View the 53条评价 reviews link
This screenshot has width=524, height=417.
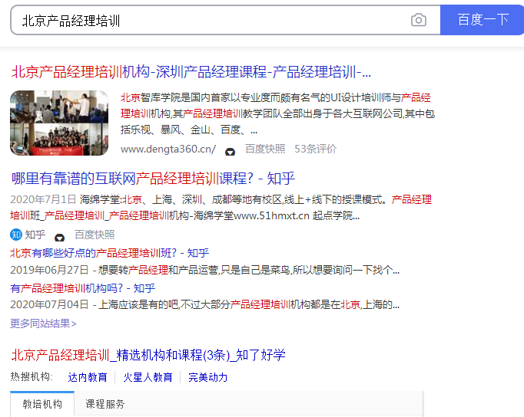[x=315, y=149]
